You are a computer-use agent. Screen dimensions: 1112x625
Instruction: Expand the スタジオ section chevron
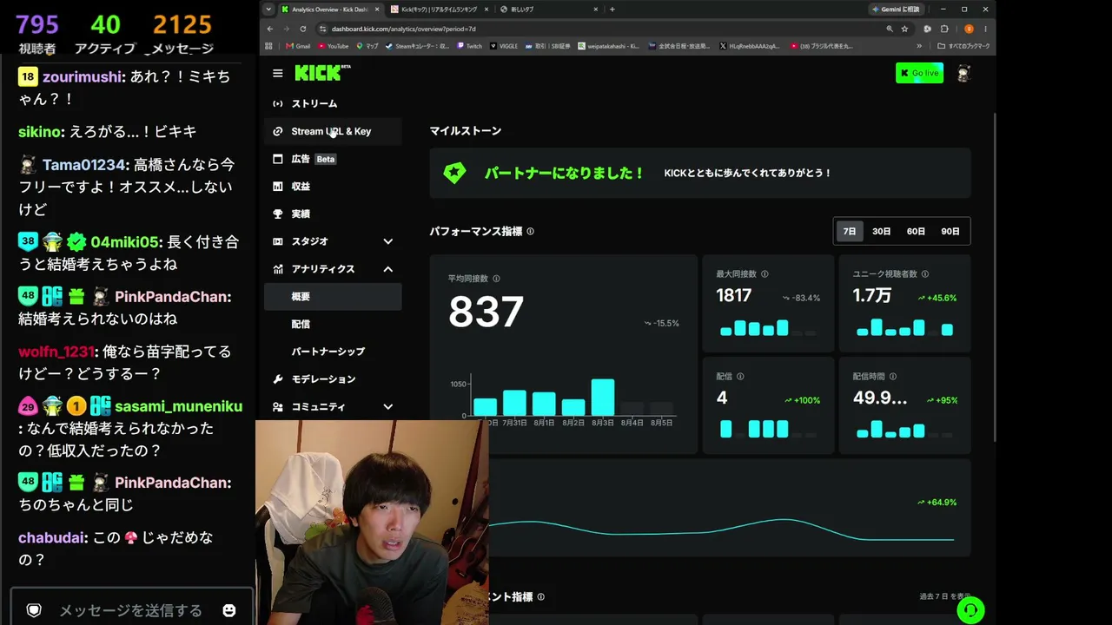coord(388,241)
